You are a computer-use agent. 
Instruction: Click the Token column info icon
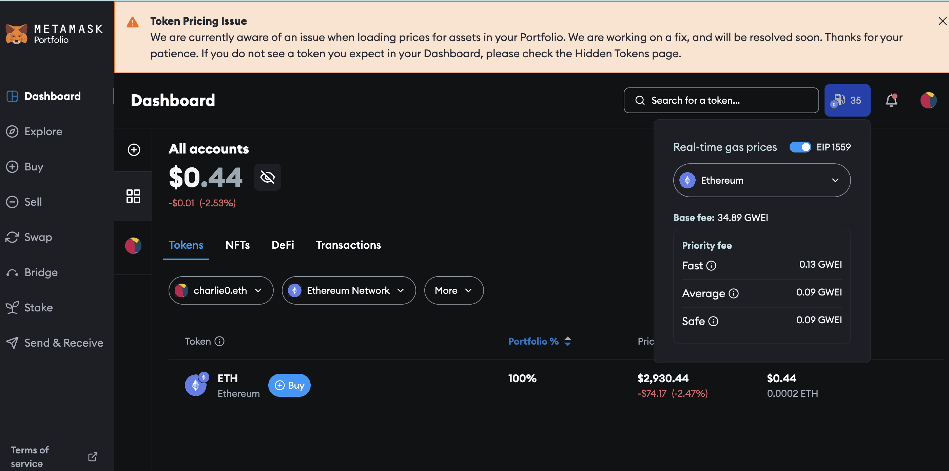tap(219, 342)
